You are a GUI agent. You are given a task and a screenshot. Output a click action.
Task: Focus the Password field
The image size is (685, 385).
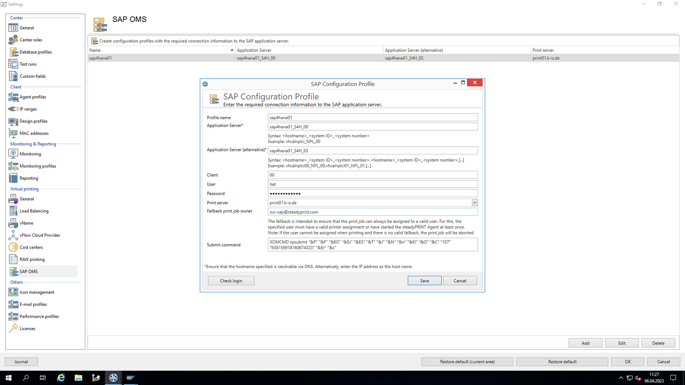click(373, 193)
